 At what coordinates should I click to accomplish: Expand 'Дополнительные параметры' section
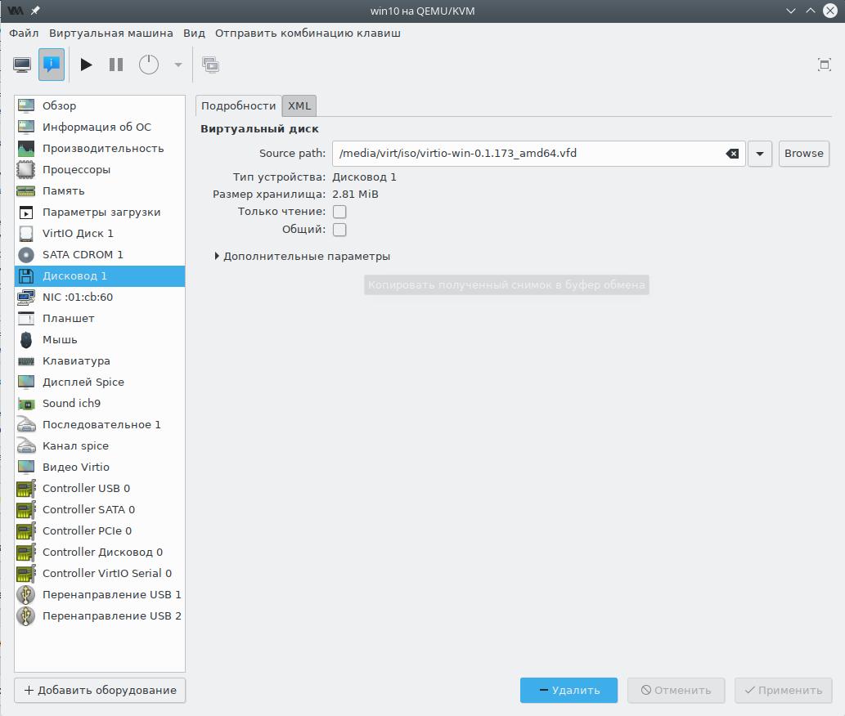(x=217, y=257)
